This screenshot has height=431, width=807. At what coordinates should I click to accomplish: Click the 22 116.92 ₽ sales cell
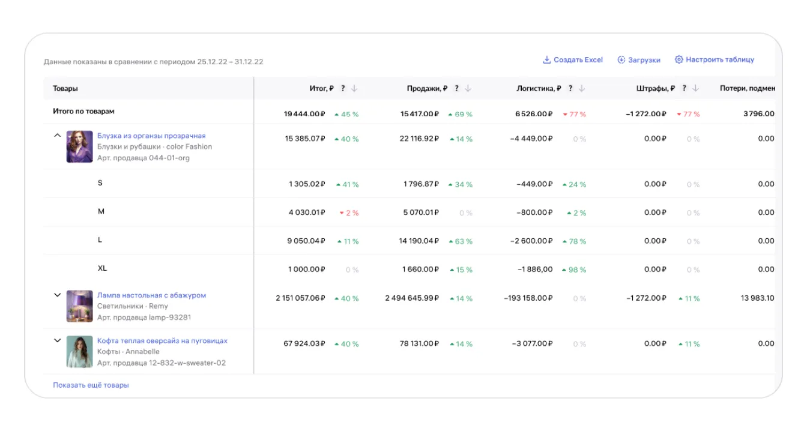pyautogui.click(x=419, y=139)
